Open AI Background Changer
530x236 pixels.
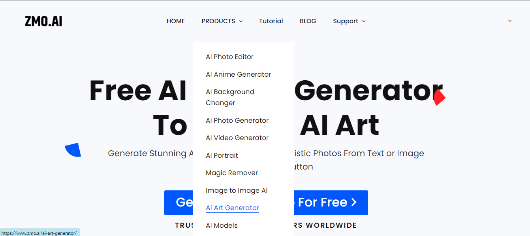tap(230, 97)
